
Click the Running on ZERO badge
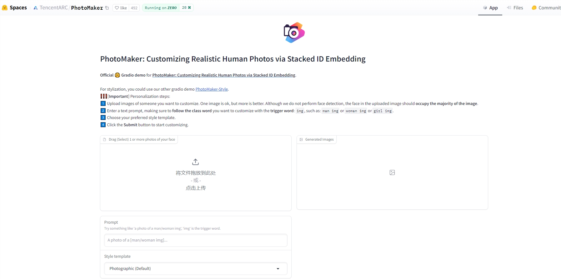tap(160, 7)
